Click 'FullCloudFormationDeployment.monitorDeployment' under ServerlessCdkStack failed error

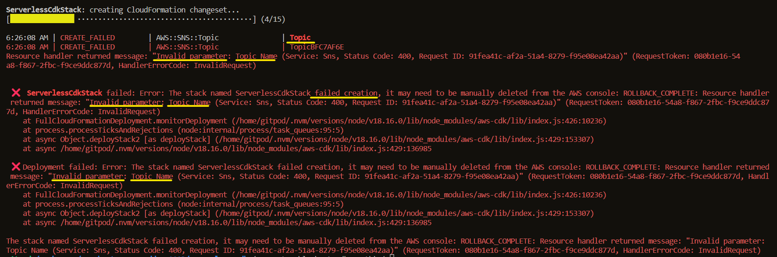(x=131, y=121)
